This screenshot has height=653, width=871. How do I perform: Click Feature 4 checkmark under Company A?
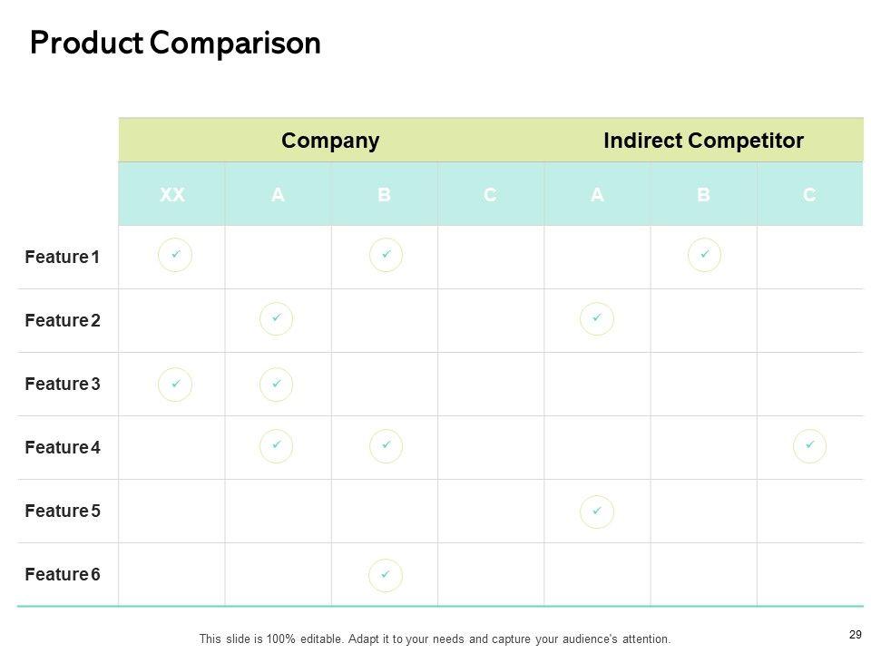276,446
